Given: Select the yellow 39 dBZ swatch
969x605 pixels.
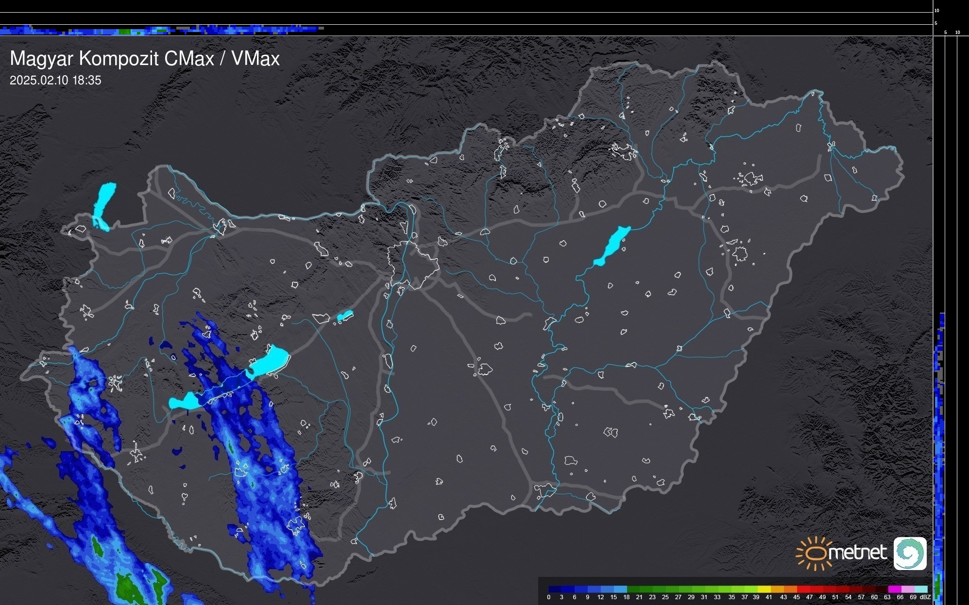Looking at the screenshot, I should 764,589.
